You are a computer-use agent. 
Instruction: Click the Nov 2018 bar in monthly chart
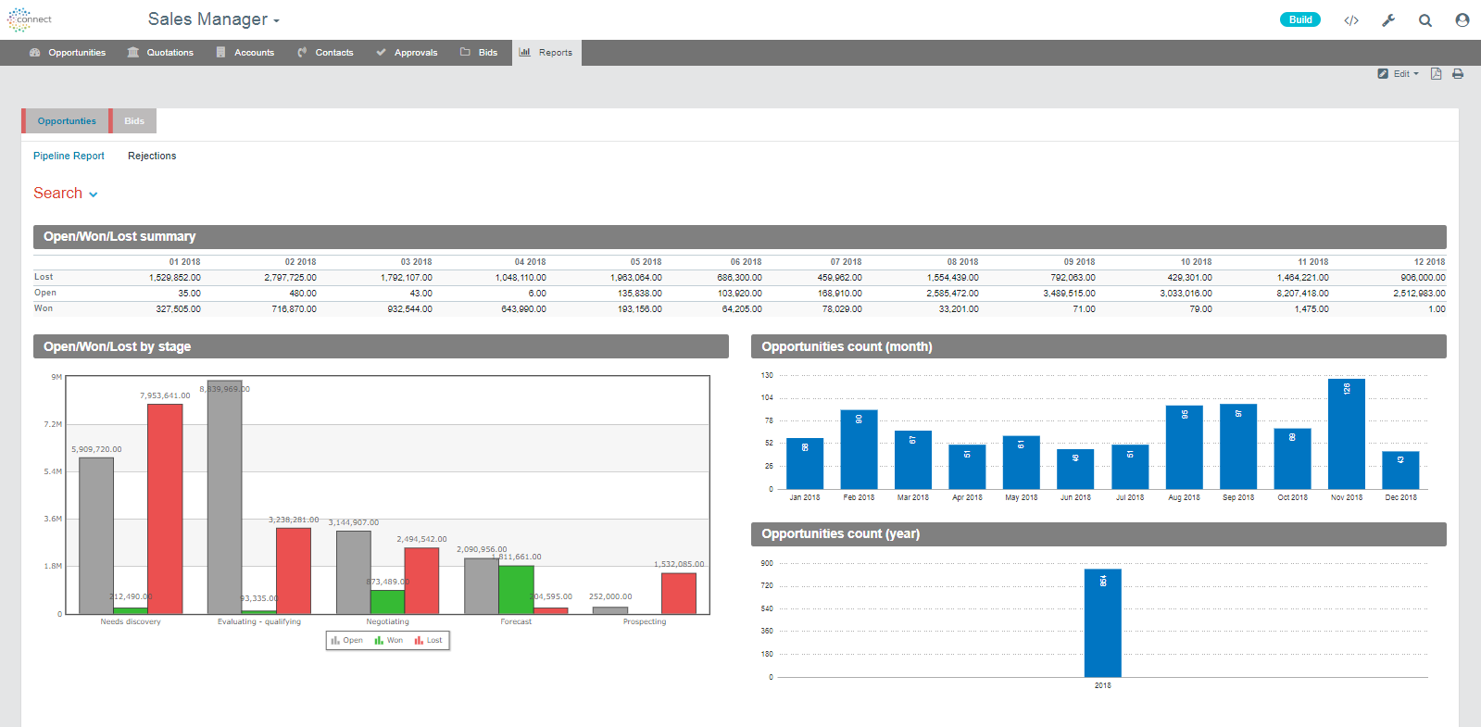pos(1346,433)
